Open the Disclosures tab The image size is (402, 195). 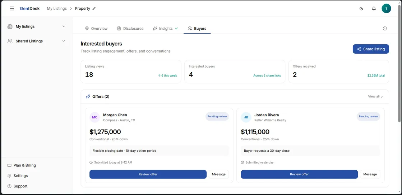pos(130,28)
